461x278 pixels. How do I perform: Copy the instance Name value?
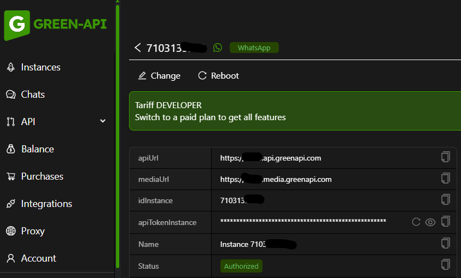446,244
